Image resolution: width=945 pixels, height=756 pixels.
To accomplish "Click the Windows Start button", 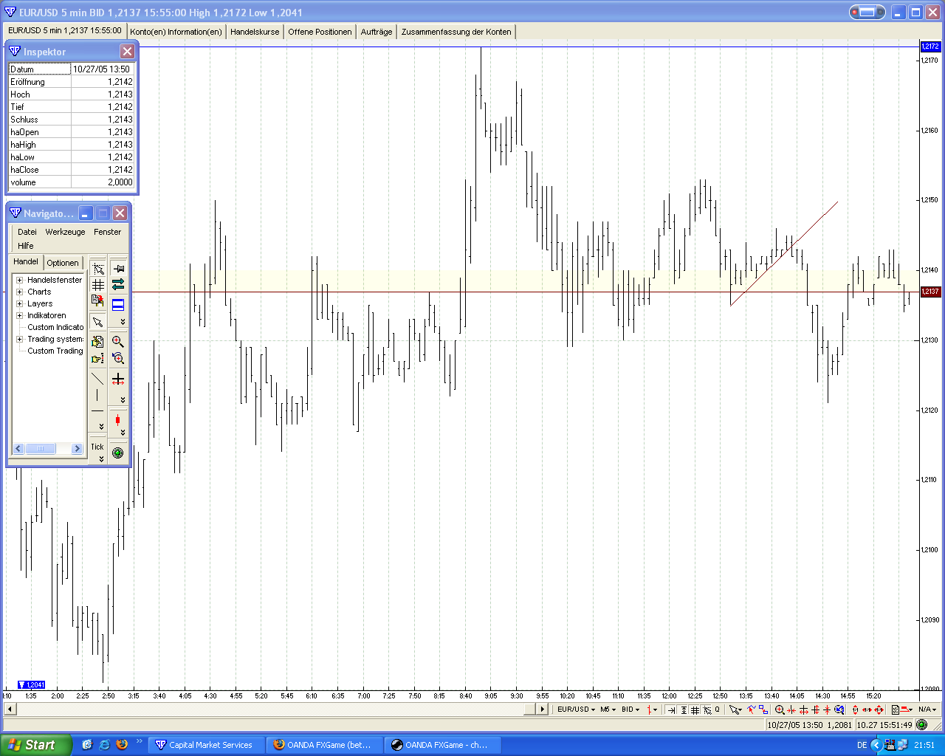I will [36, 745].
